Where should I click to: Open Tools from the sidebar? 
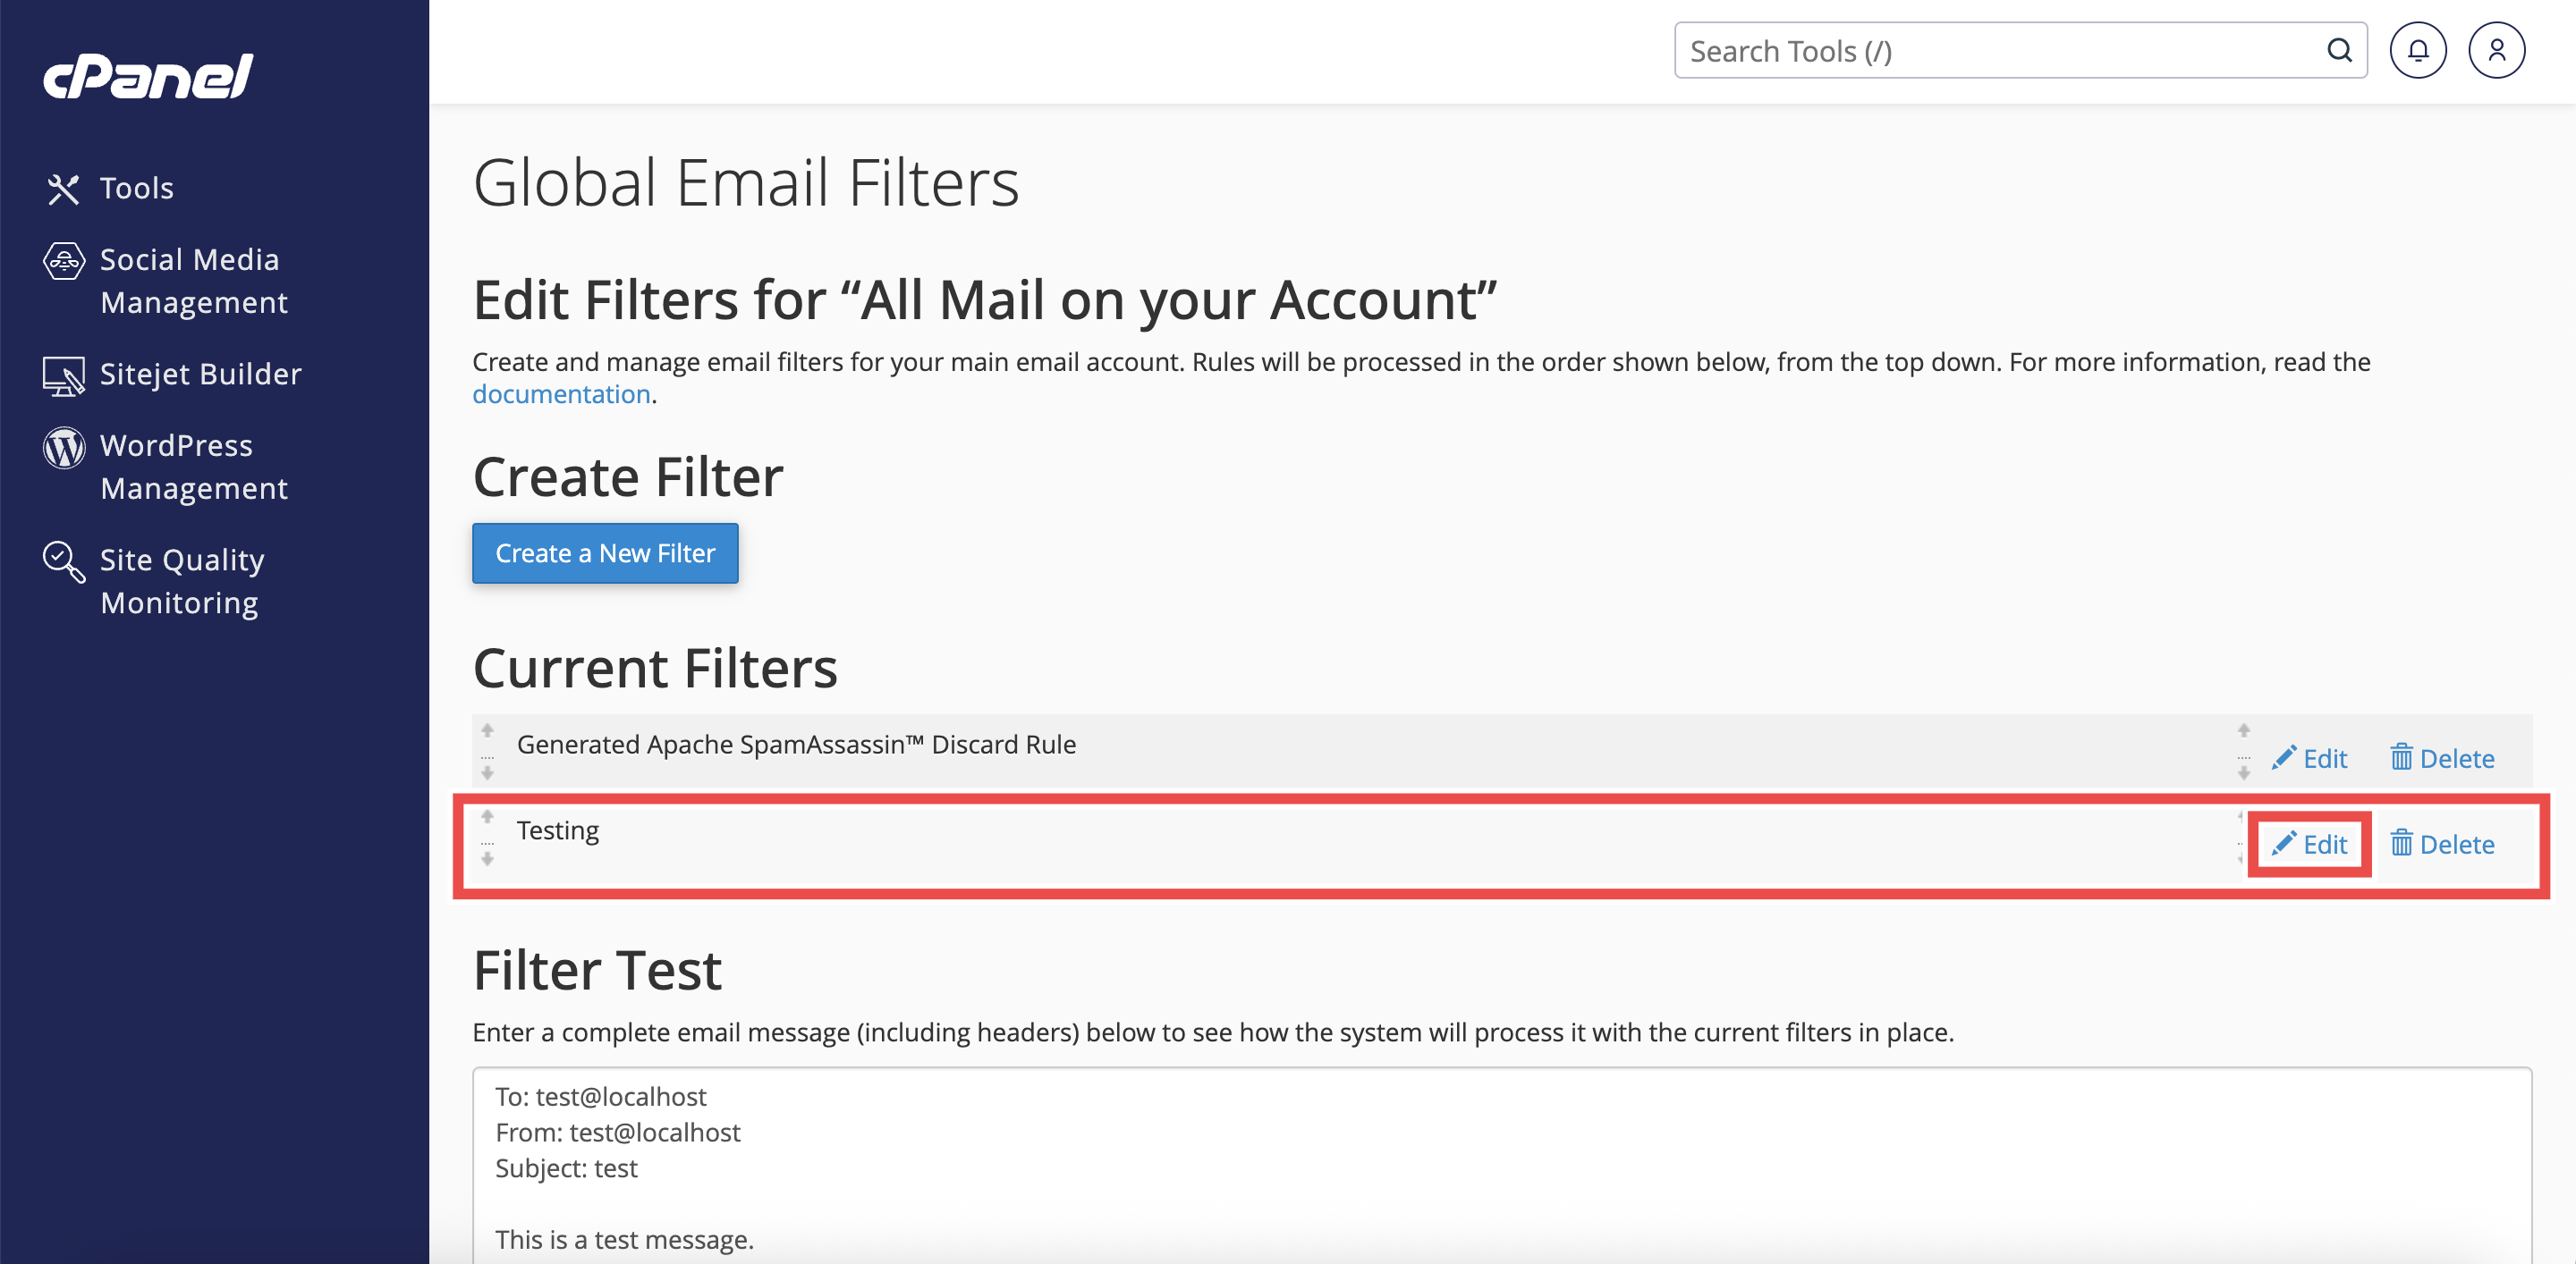coord(136,188)
